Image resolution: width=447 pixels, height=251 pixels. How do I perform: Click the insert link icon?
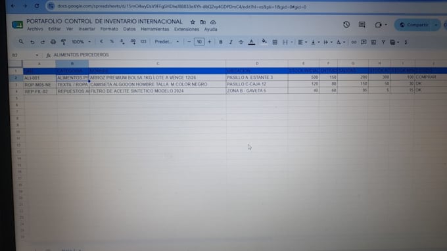pos(354,42)
